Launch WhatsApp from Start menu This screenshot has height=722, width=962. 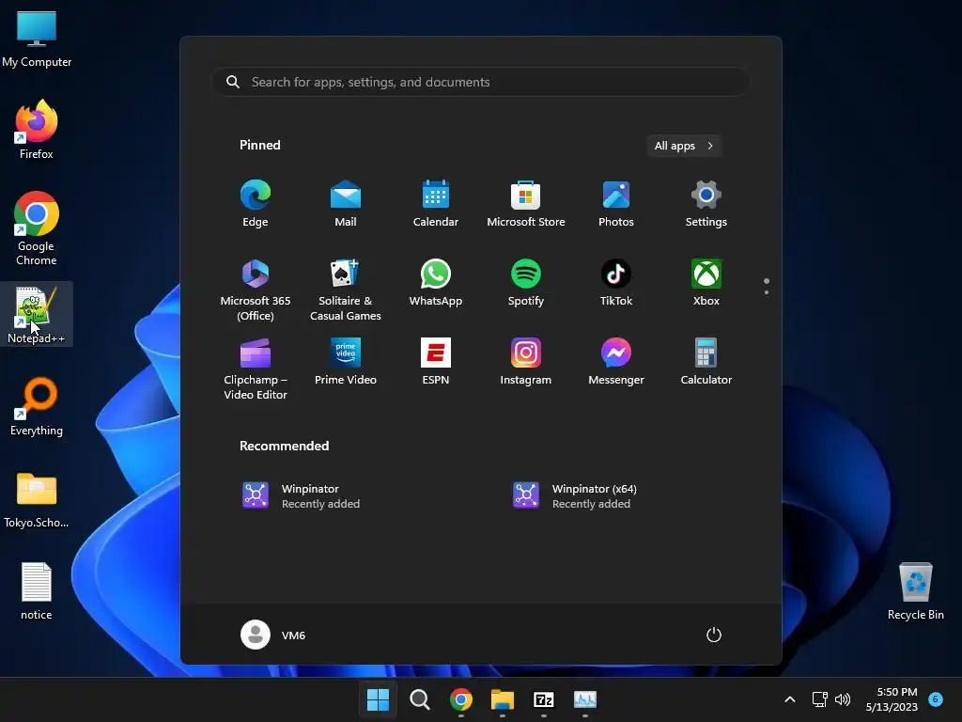click(436, 283)
